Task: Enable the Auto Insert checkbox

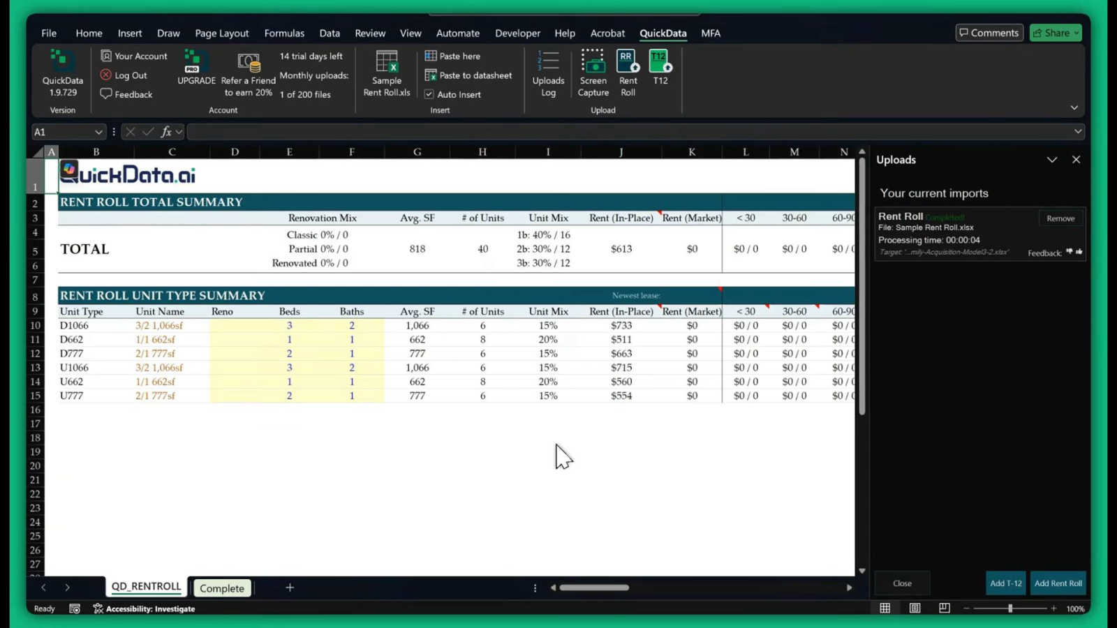Action: tap(428, 94)
